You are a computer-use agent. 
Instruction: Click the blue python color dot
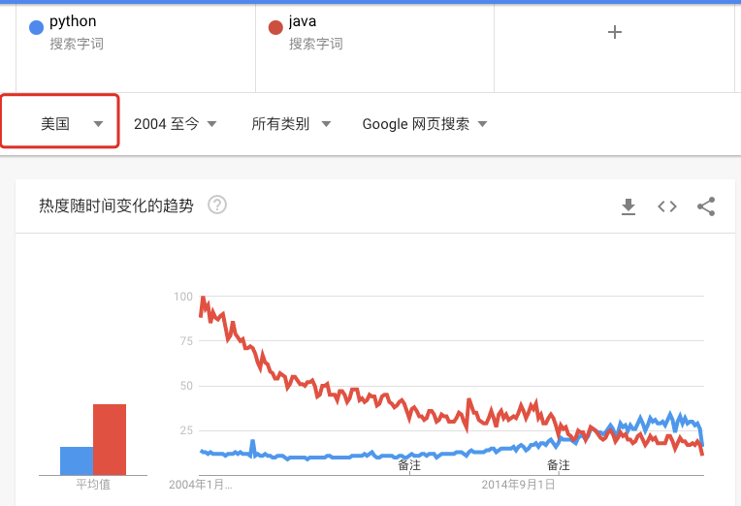[37, 27]
